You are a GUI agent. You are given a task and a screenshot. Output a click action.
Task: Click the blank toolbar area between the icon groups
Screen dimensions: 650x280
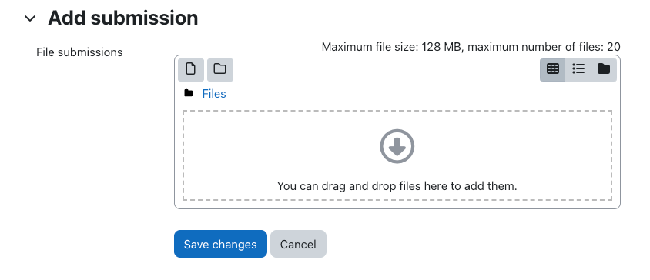click(387, 69)
